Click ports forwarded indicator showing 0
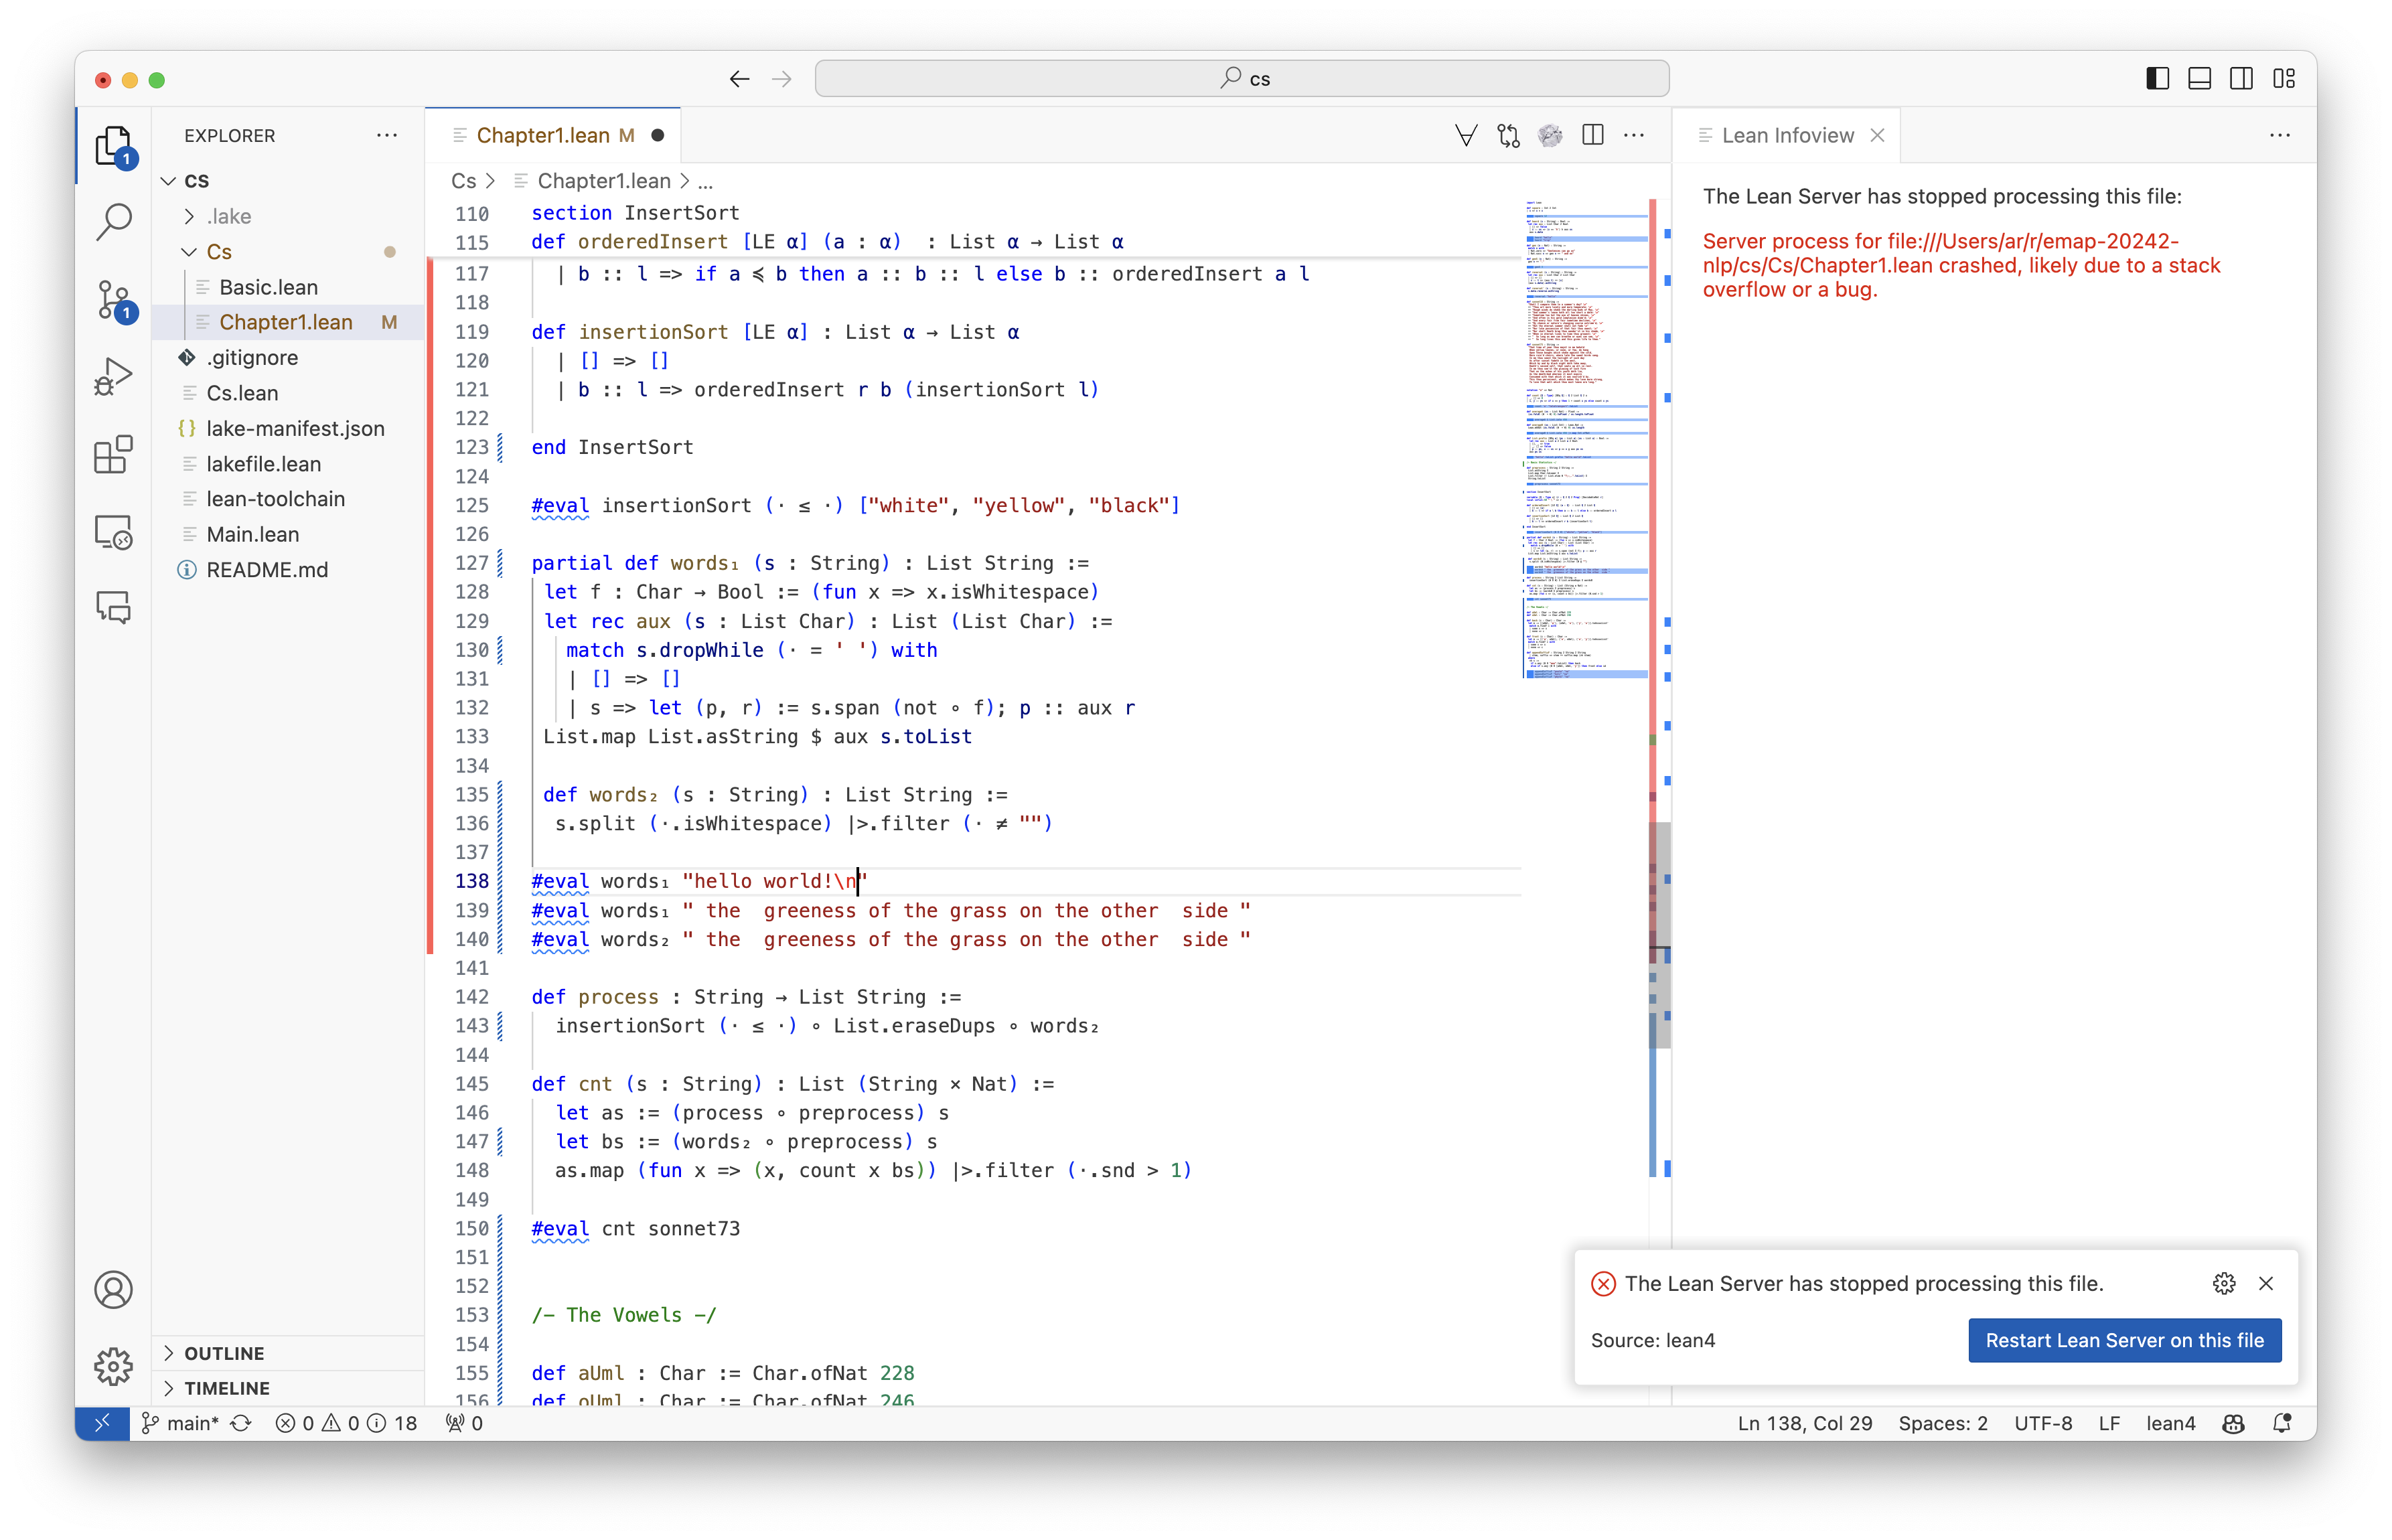 click(464, 1423)
